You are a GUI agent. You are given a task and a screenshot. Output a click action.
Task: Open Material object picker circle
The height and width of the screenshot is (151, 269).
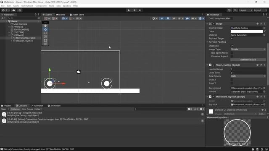point(264,35)
